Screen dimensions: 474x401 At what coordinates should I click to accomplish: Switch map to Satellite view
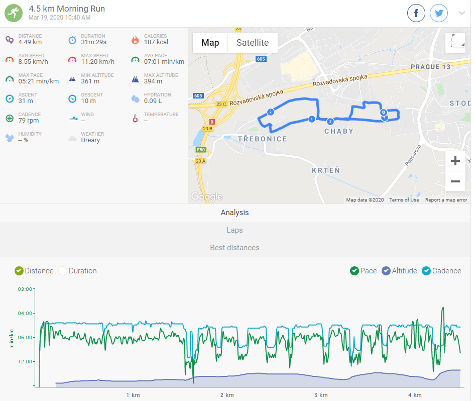253,43
